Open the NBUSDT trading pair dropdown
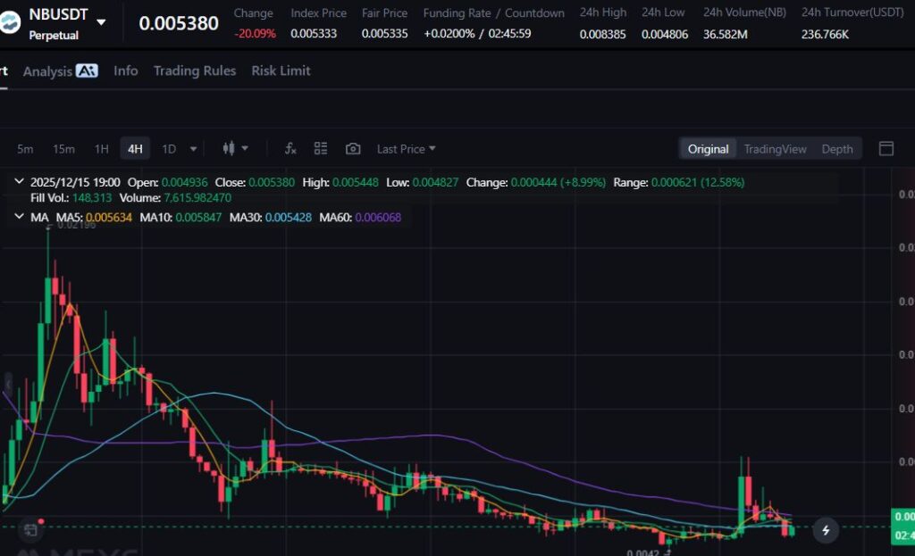The width and height of the screenshot is (915, 556). coord(101,21)
